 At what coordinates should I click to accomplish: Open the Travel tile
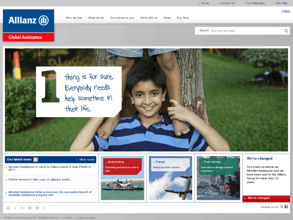170,178
